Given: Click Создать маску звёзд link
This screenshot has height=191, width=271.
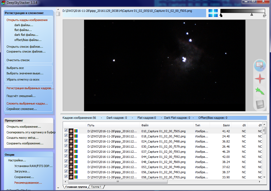Looking at the screenshot, I should coord(22,138).
